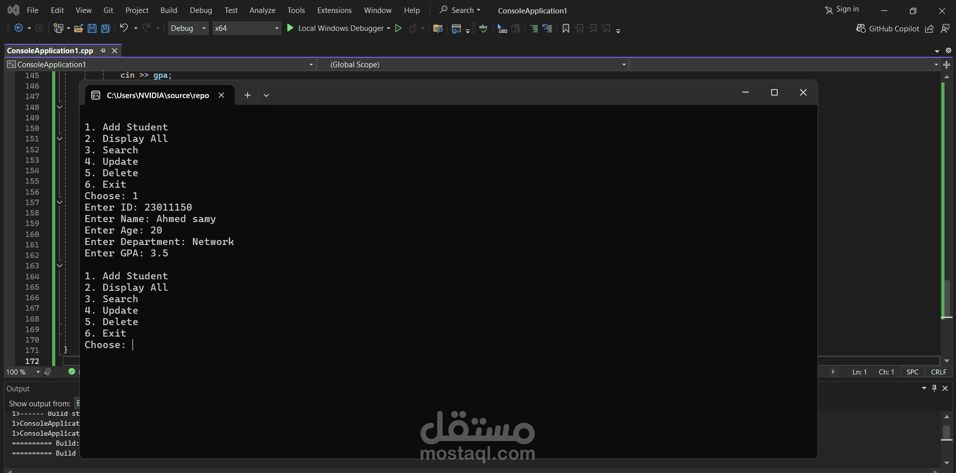
Task: Close the ConsoleApplication1.cpp tab
Action: click(115, 51)
